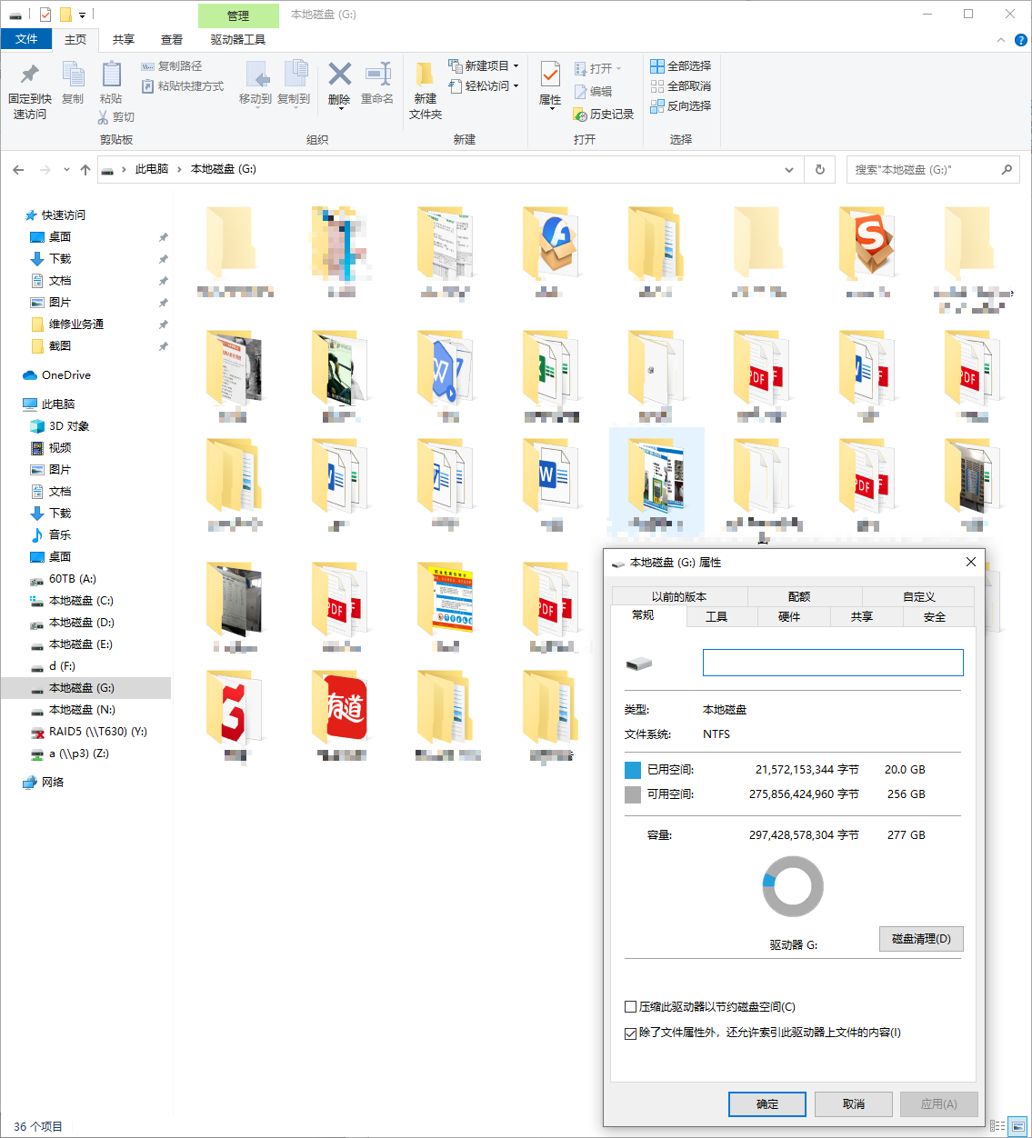Click the 新建文件夹 (New folder) icon
The height and width of the screenshot is (1138, 1032).
(425, 75)
